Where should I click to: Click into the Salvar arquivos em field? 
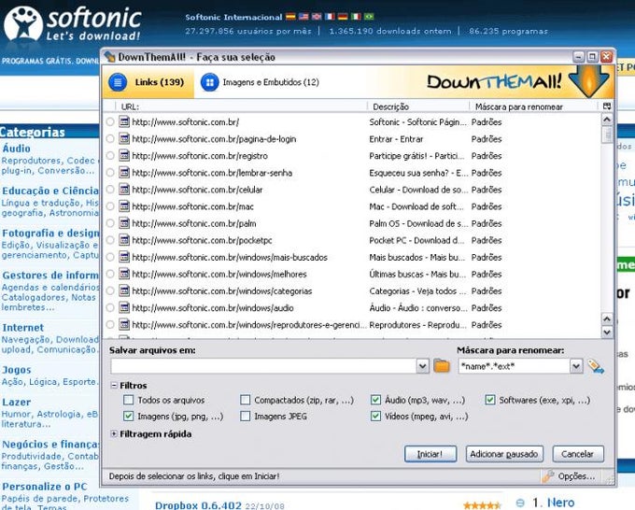263,366
